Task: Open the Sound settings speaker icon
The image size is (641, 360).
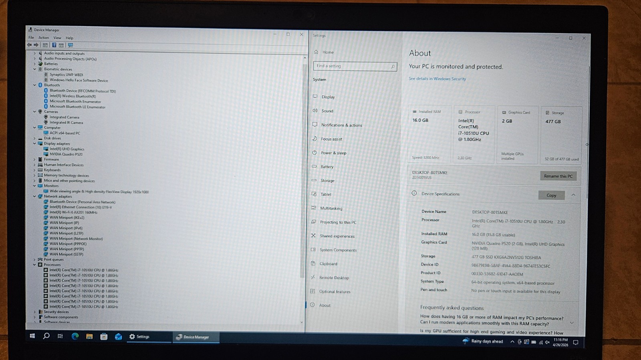Action: (315, 110)
